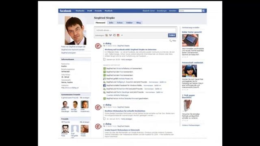Attach a video using the second attachment icon

click(110, 35)
